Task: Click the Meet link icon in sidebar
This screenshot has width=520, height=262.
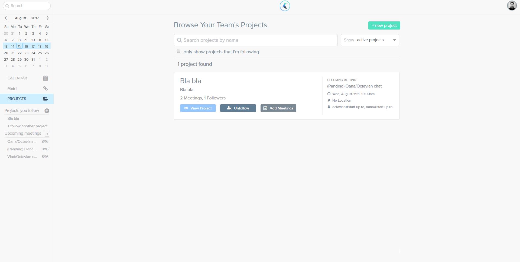Action: [x=45, y=89]
